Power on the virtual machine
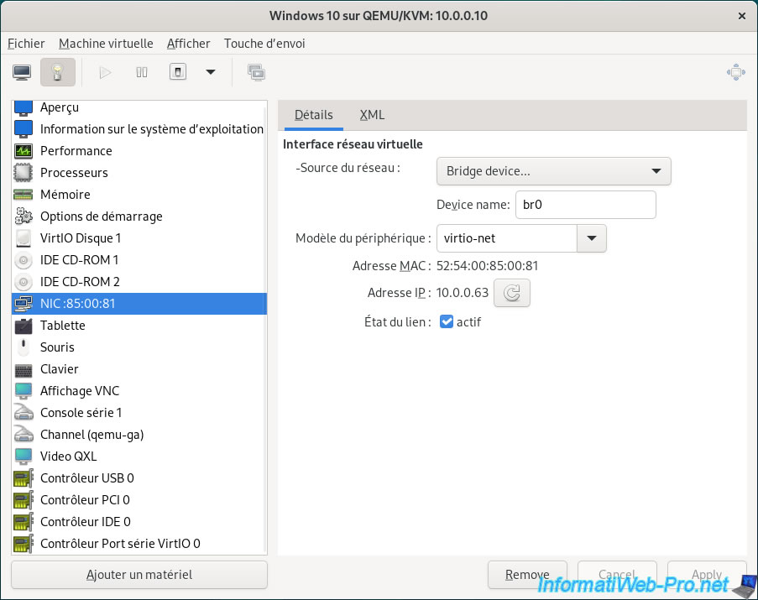 pos(105,72)
